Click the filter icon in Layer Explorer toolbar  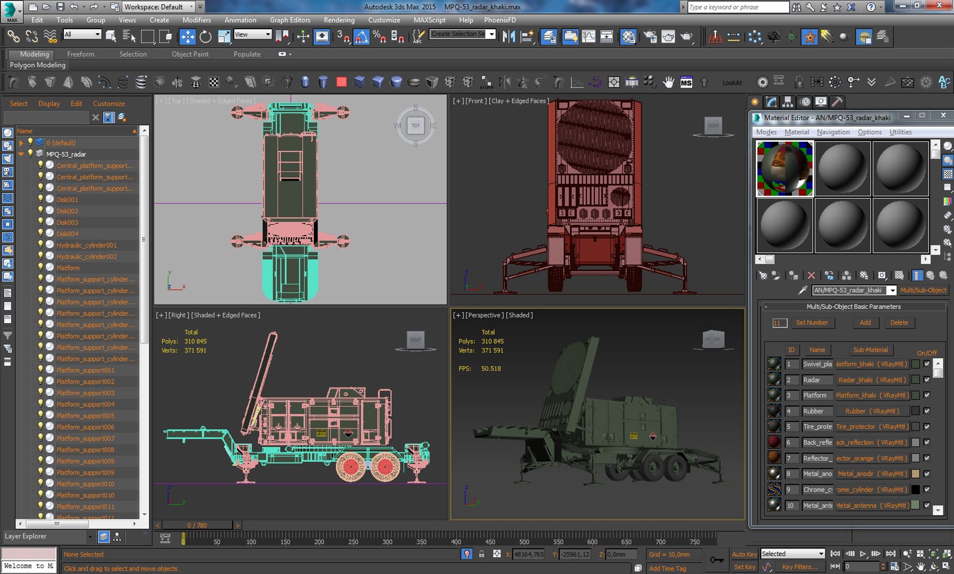109,117
